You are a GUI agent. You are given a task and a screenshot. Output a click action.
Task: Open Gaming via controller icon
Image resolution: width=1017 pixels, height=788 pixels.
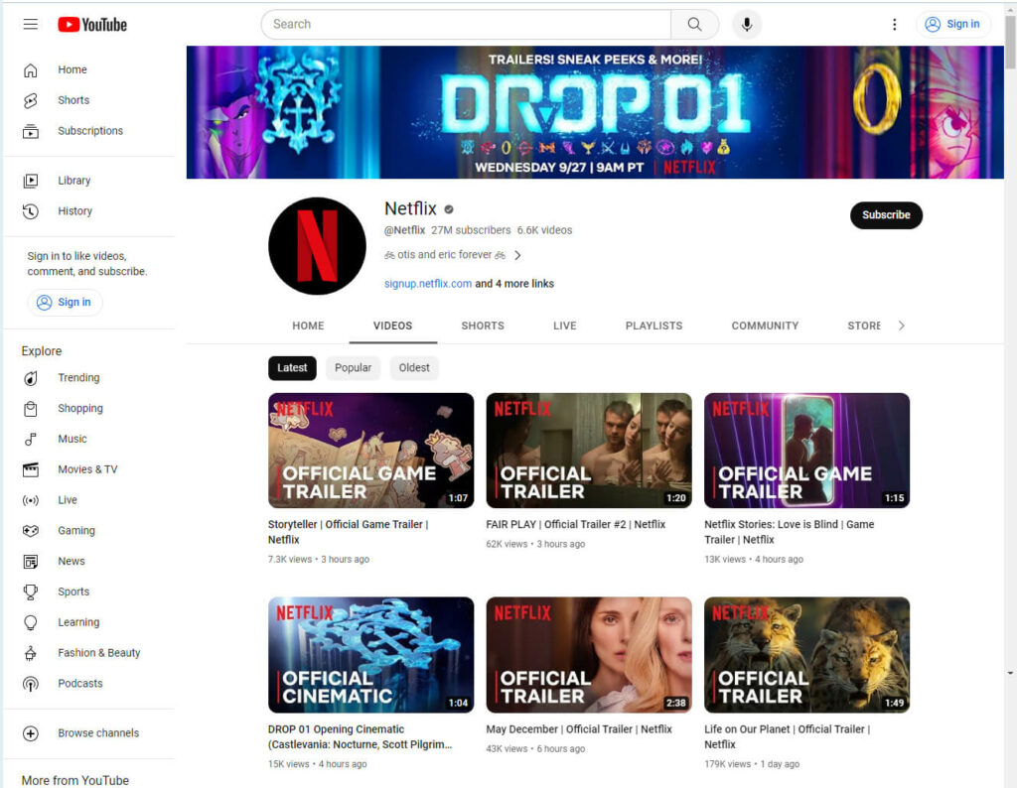[31, 531]
